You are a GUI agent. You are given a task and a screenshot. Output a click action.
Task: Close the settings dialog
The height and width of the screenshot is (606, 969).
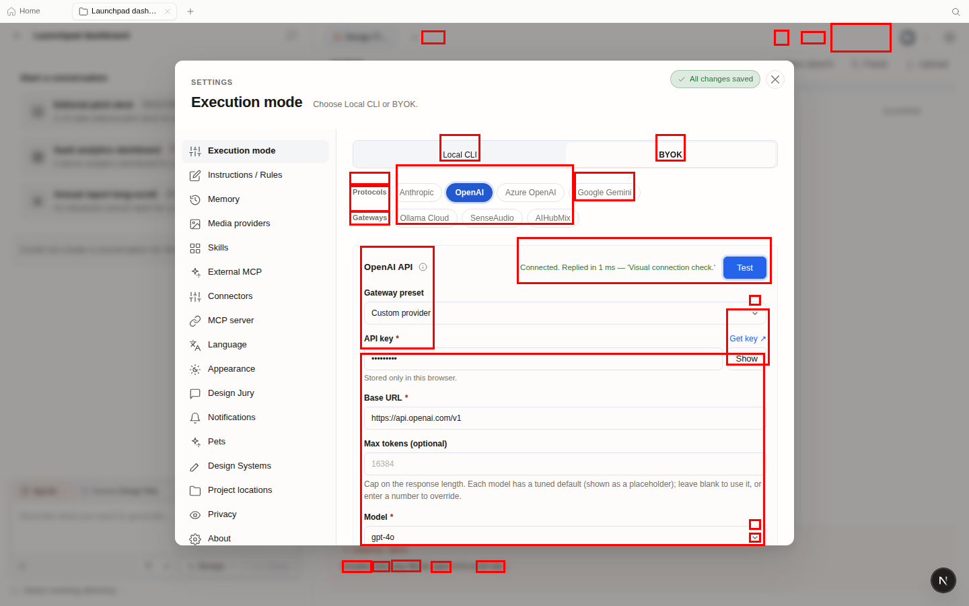coord(775,79)
